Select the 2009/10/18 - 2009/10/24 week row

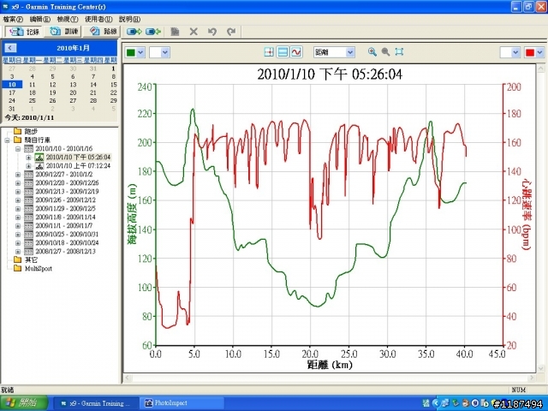click(x=67, y=243)
